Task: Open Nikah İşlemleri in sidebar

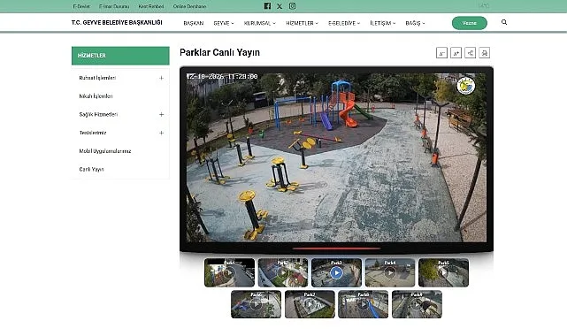Action: pos(96,96)
